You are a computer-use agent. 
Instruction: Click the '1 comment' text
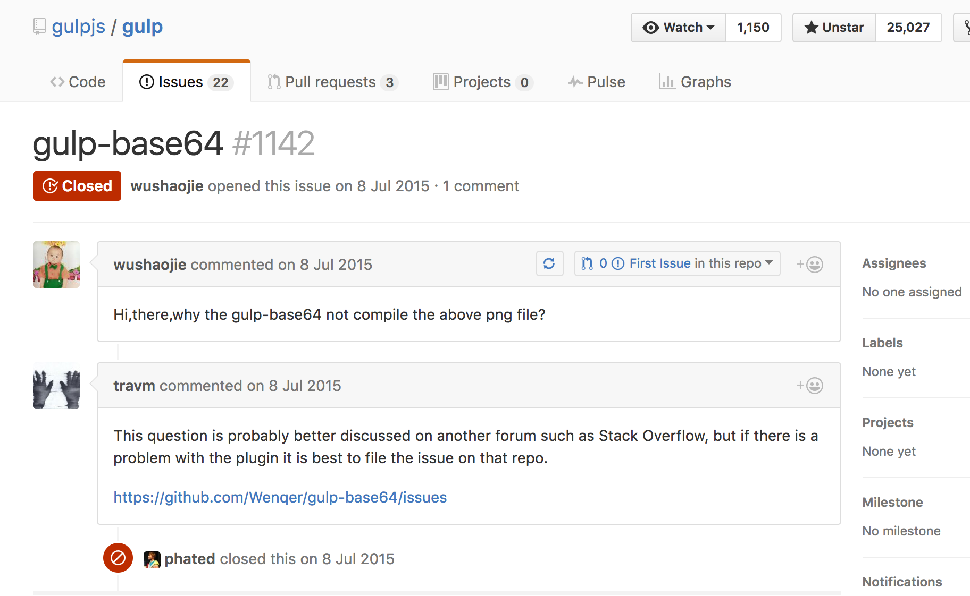point(481,186)
